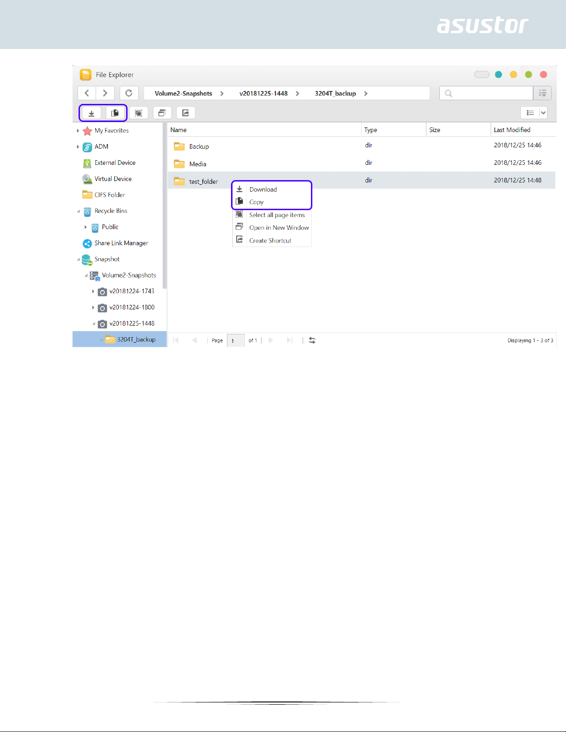Click 3204T_backup in the breadcrumb path
566x732 pixels.
(335, 93)
